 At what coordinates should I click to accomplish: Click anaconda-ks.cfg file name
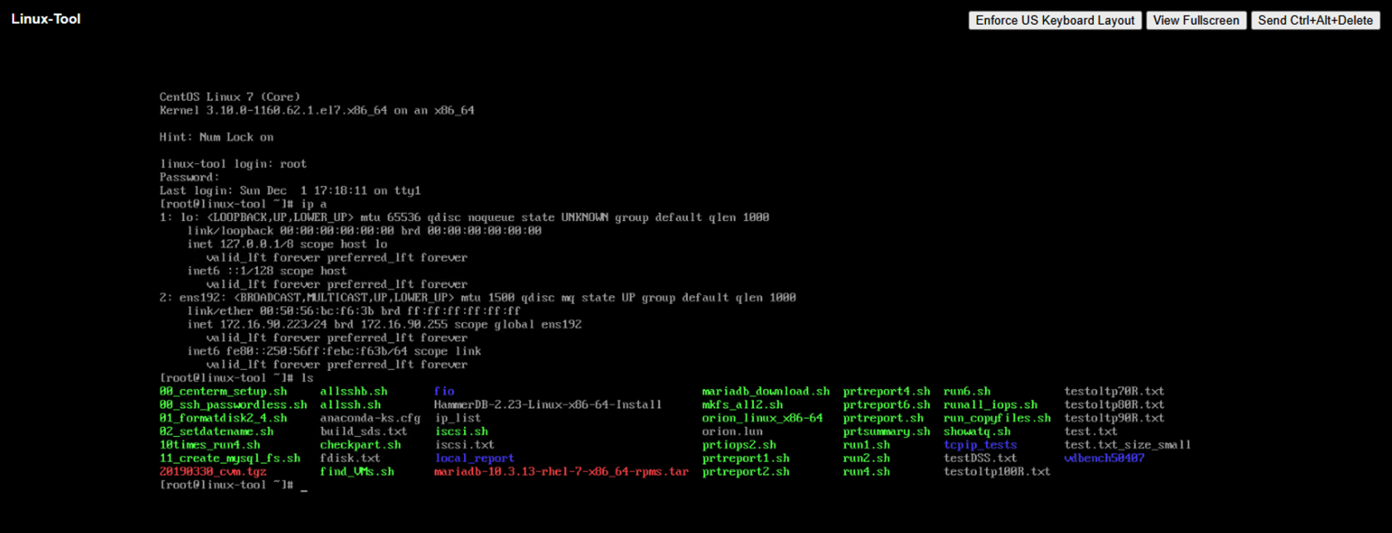[370, 418]
